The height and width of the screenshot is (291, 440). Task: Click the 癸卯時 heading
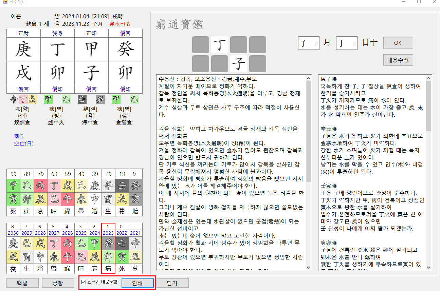(329, 243)
